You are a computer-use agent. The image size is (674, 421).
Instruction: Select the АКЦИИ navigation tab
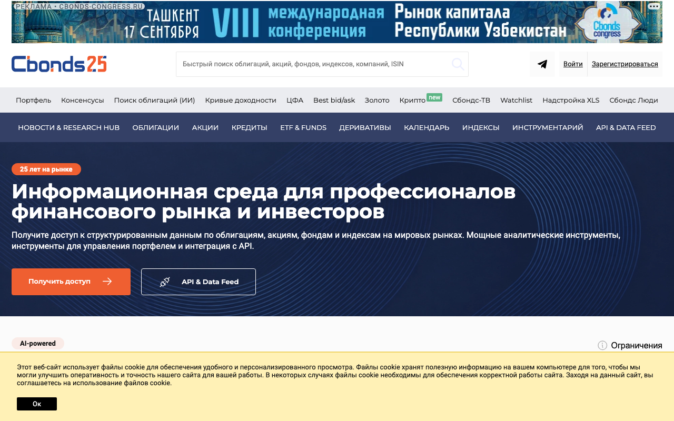tap(205, 127)
